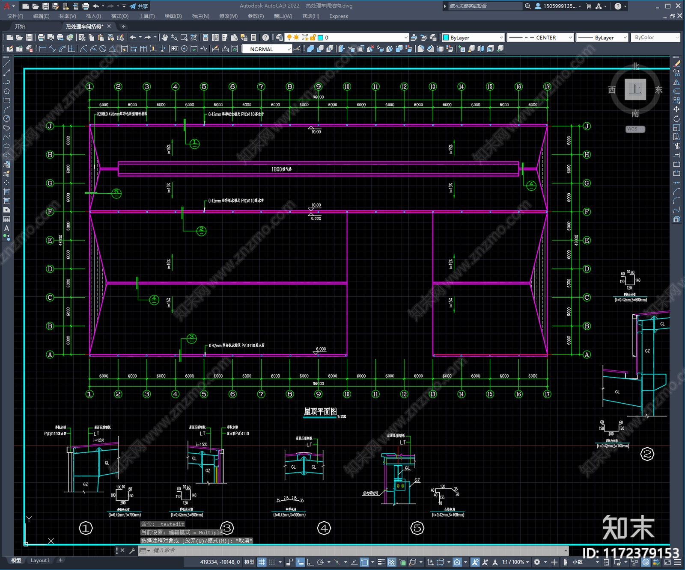Select the Pan hand tool
685x570 pixels.
pyautogui.click(x=165, y=38)
